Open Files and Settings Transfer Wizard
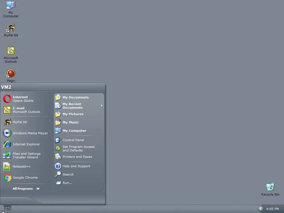The image size is (284, 213). tap(25, 155)
